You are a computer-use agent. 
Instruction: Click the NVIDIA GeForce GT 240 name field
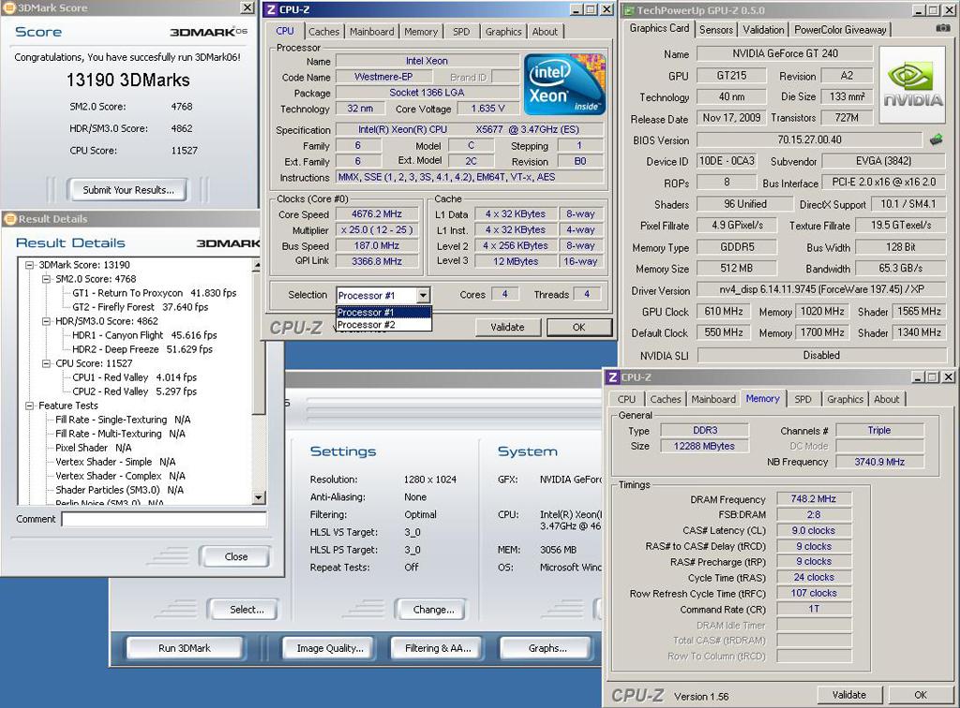pos(785,53)
